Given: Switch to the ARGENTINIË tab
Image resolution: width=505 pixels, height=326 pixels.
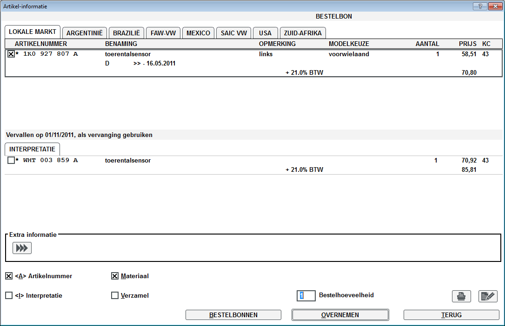Looking at the screenshot, I should [x=85, y=33].
